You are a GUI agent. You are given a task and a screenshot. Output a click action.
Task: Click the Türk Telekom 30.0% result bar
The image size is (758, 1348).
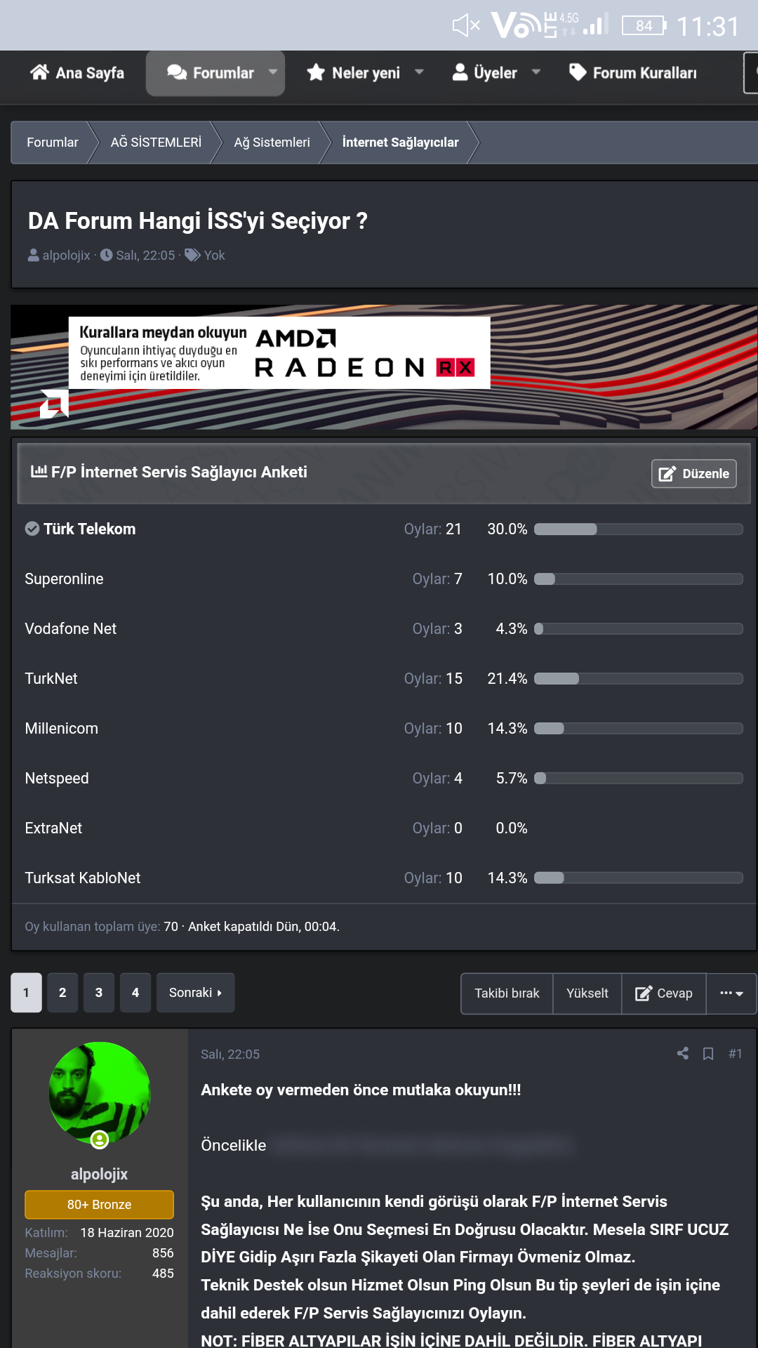639,529
